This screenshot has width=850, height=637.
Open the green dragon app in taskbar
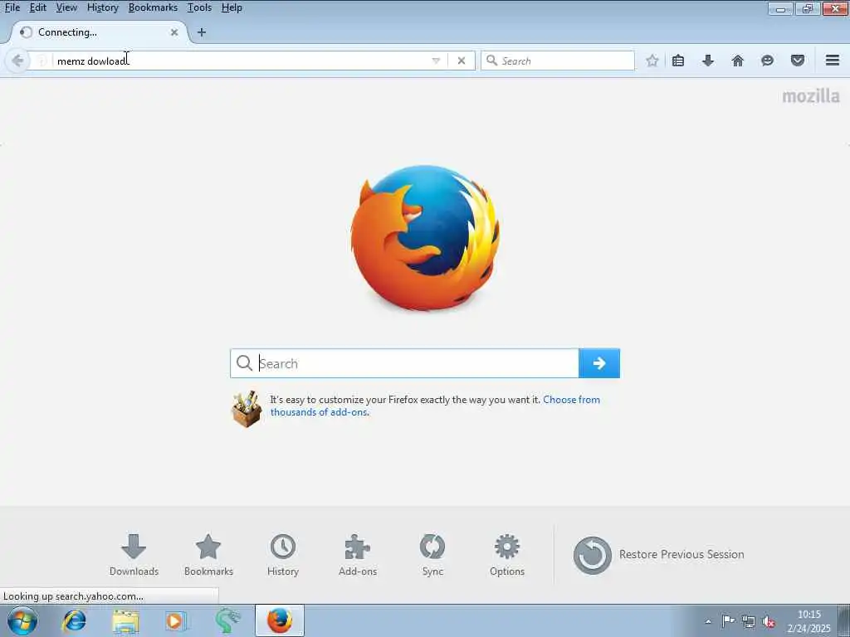coord(227,620)
